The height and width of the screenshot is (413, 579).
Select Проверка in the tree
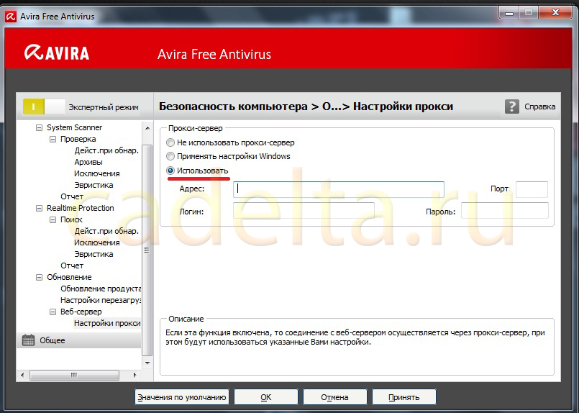(78, 139)
